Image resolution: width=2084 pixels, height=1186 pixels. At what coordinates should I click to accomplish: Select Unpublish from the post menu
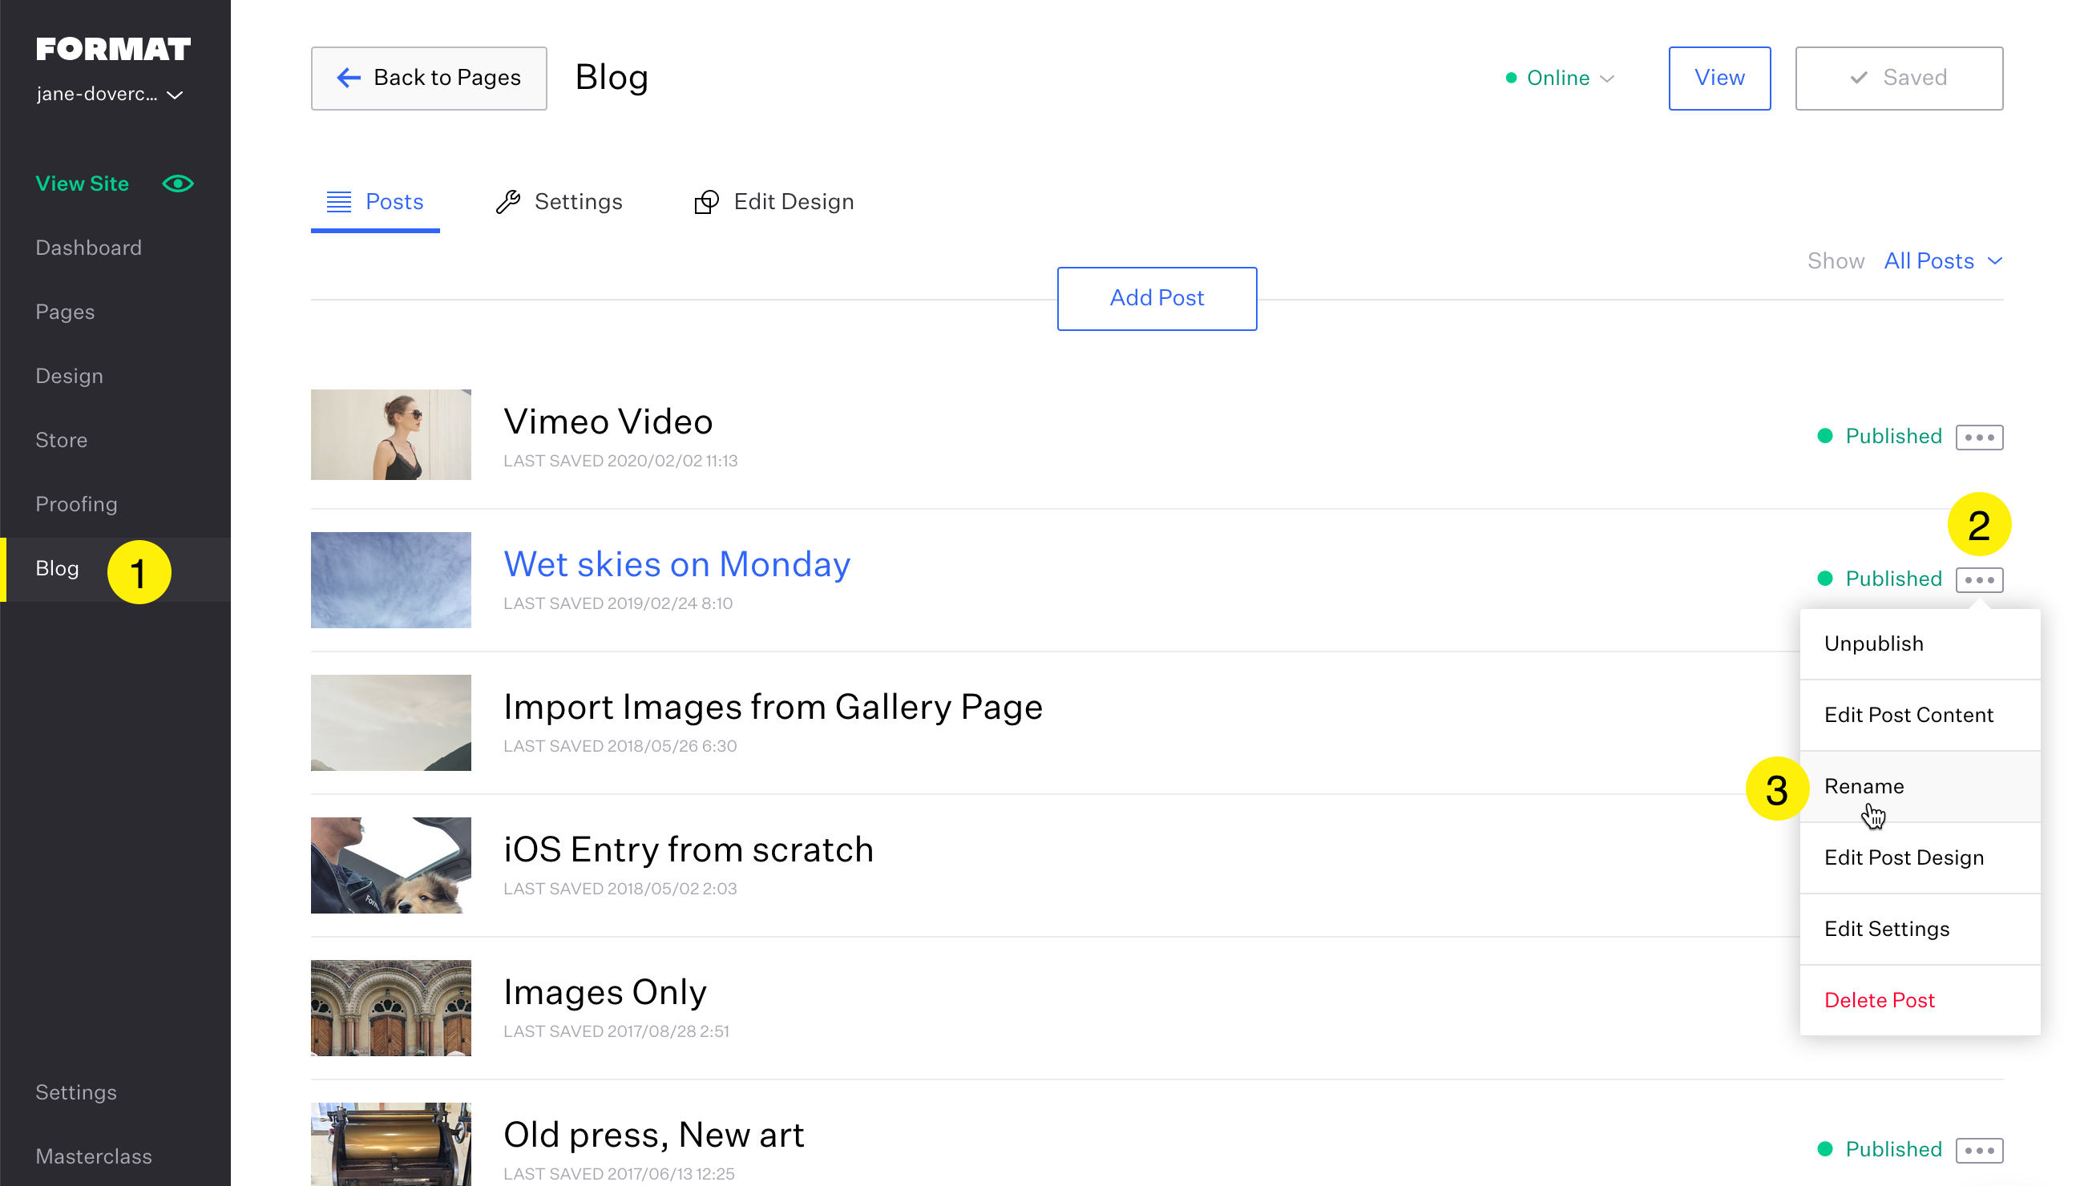[x=1873, y=643]
